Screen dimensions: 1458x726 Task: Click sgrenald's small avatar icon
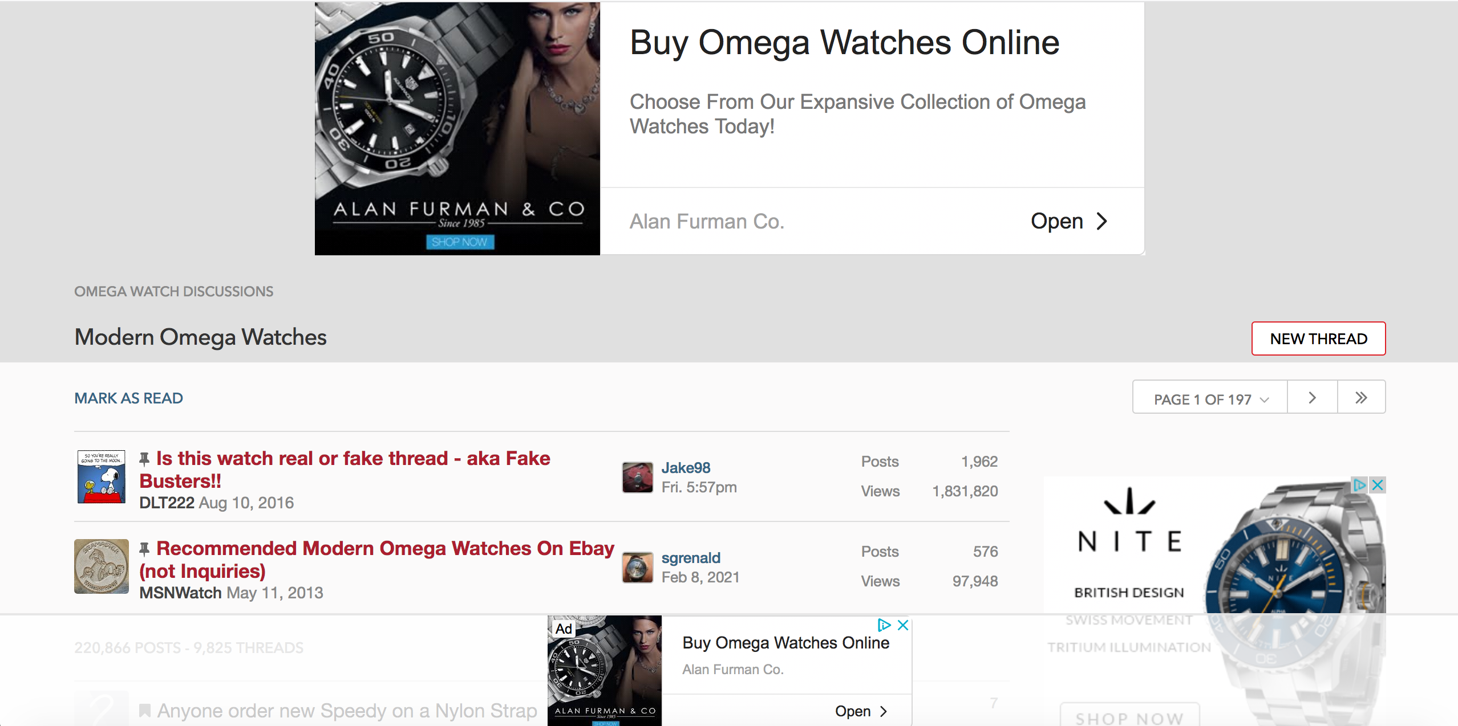point(637,567)
